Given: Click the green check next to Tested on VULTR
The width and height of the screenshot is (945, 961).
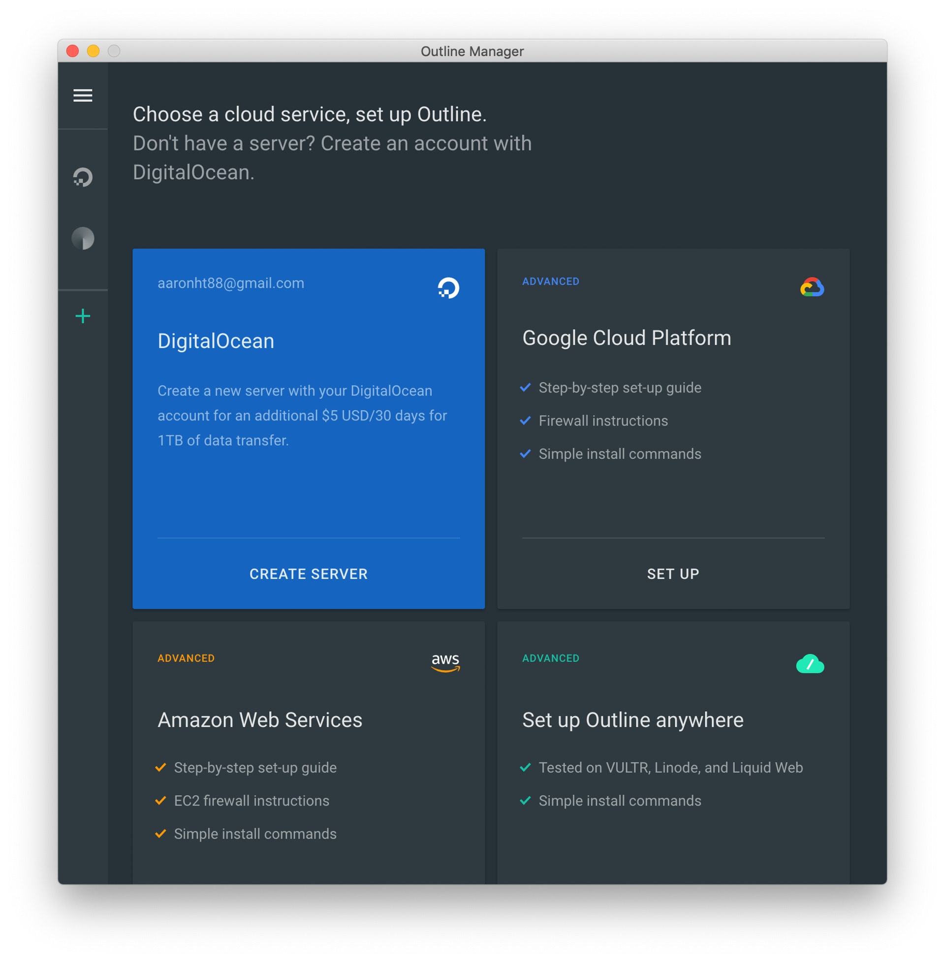Looking at the screenshot, I should coord(525,767).
